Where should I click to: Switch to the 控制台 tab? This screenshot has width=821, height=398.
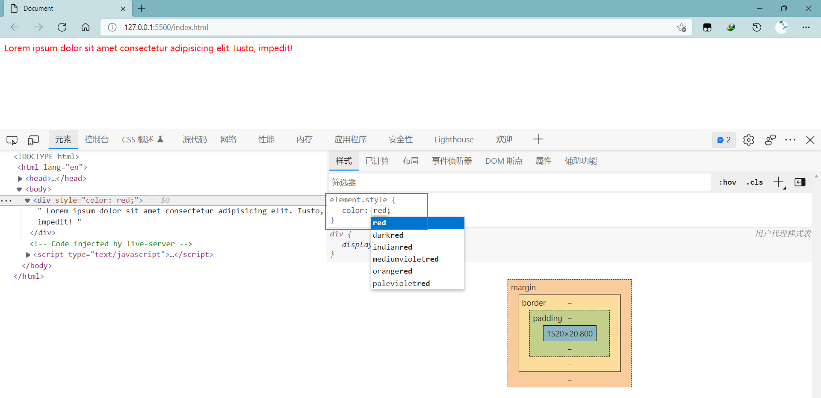pyautogui.click(x=97, y=140)
